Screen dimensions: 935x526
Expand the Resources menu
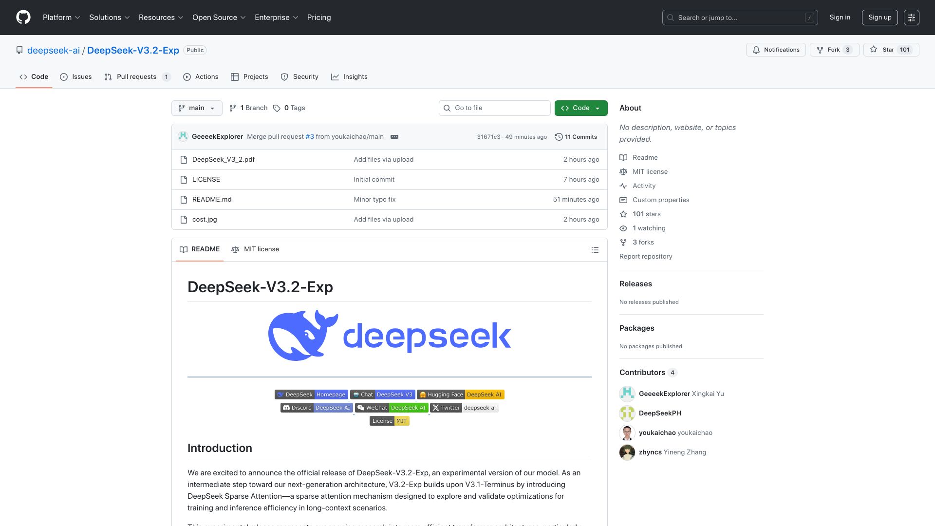[x=161, y=18]
